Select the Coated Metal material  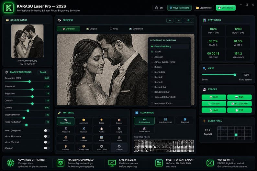[84, 147]
